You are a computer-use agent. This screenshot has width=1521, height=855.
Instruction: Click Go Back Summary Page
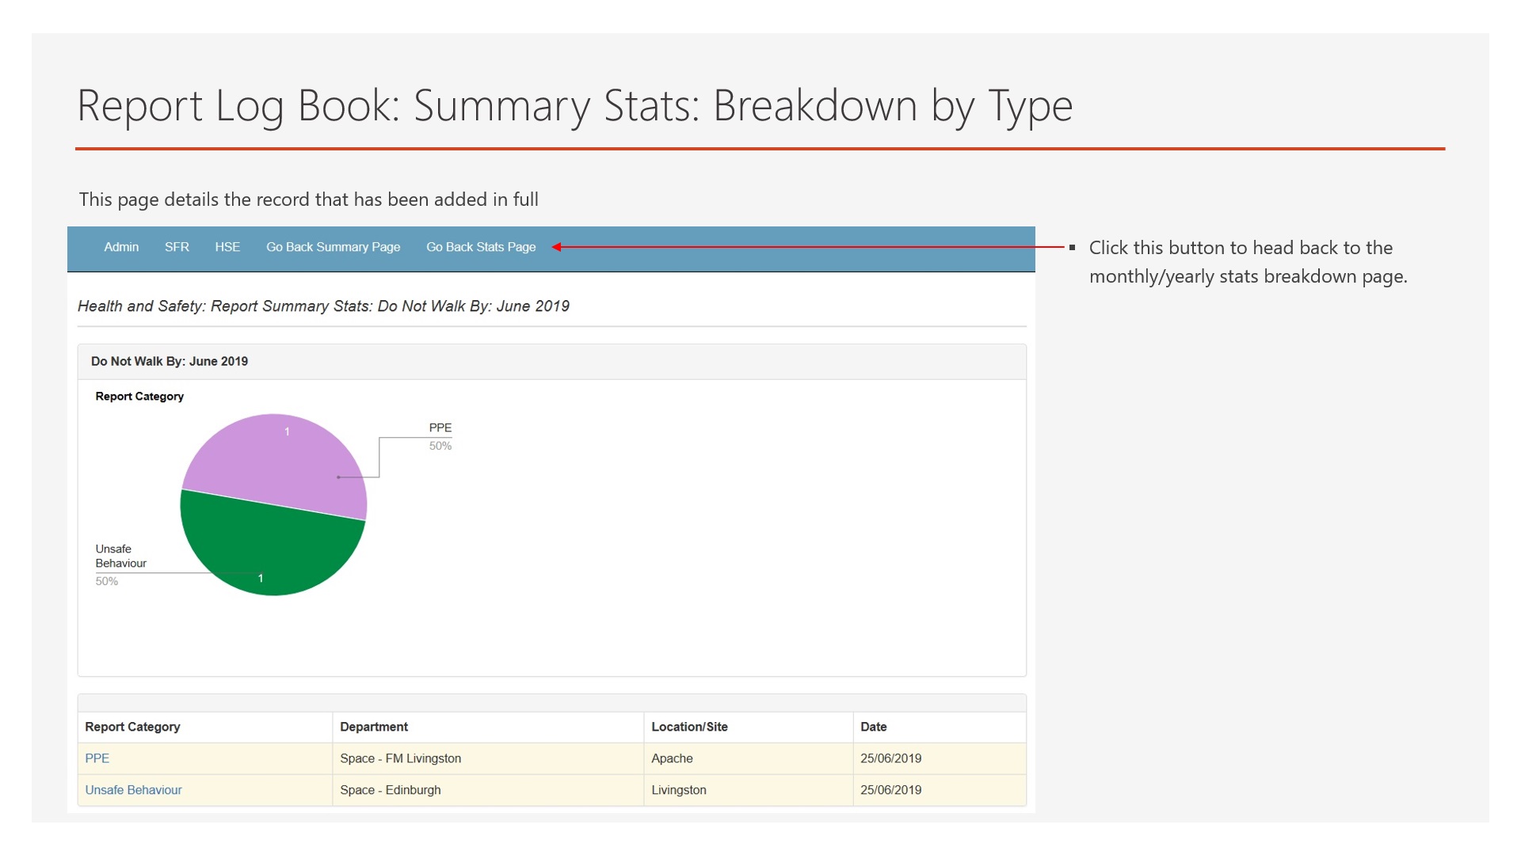click(x=333, y=246)
